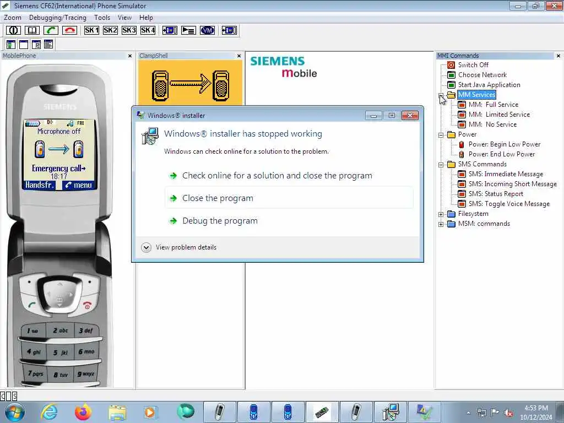The image size is (564, 423).
Task: Open the Tools menu
Action: [102, 17]
